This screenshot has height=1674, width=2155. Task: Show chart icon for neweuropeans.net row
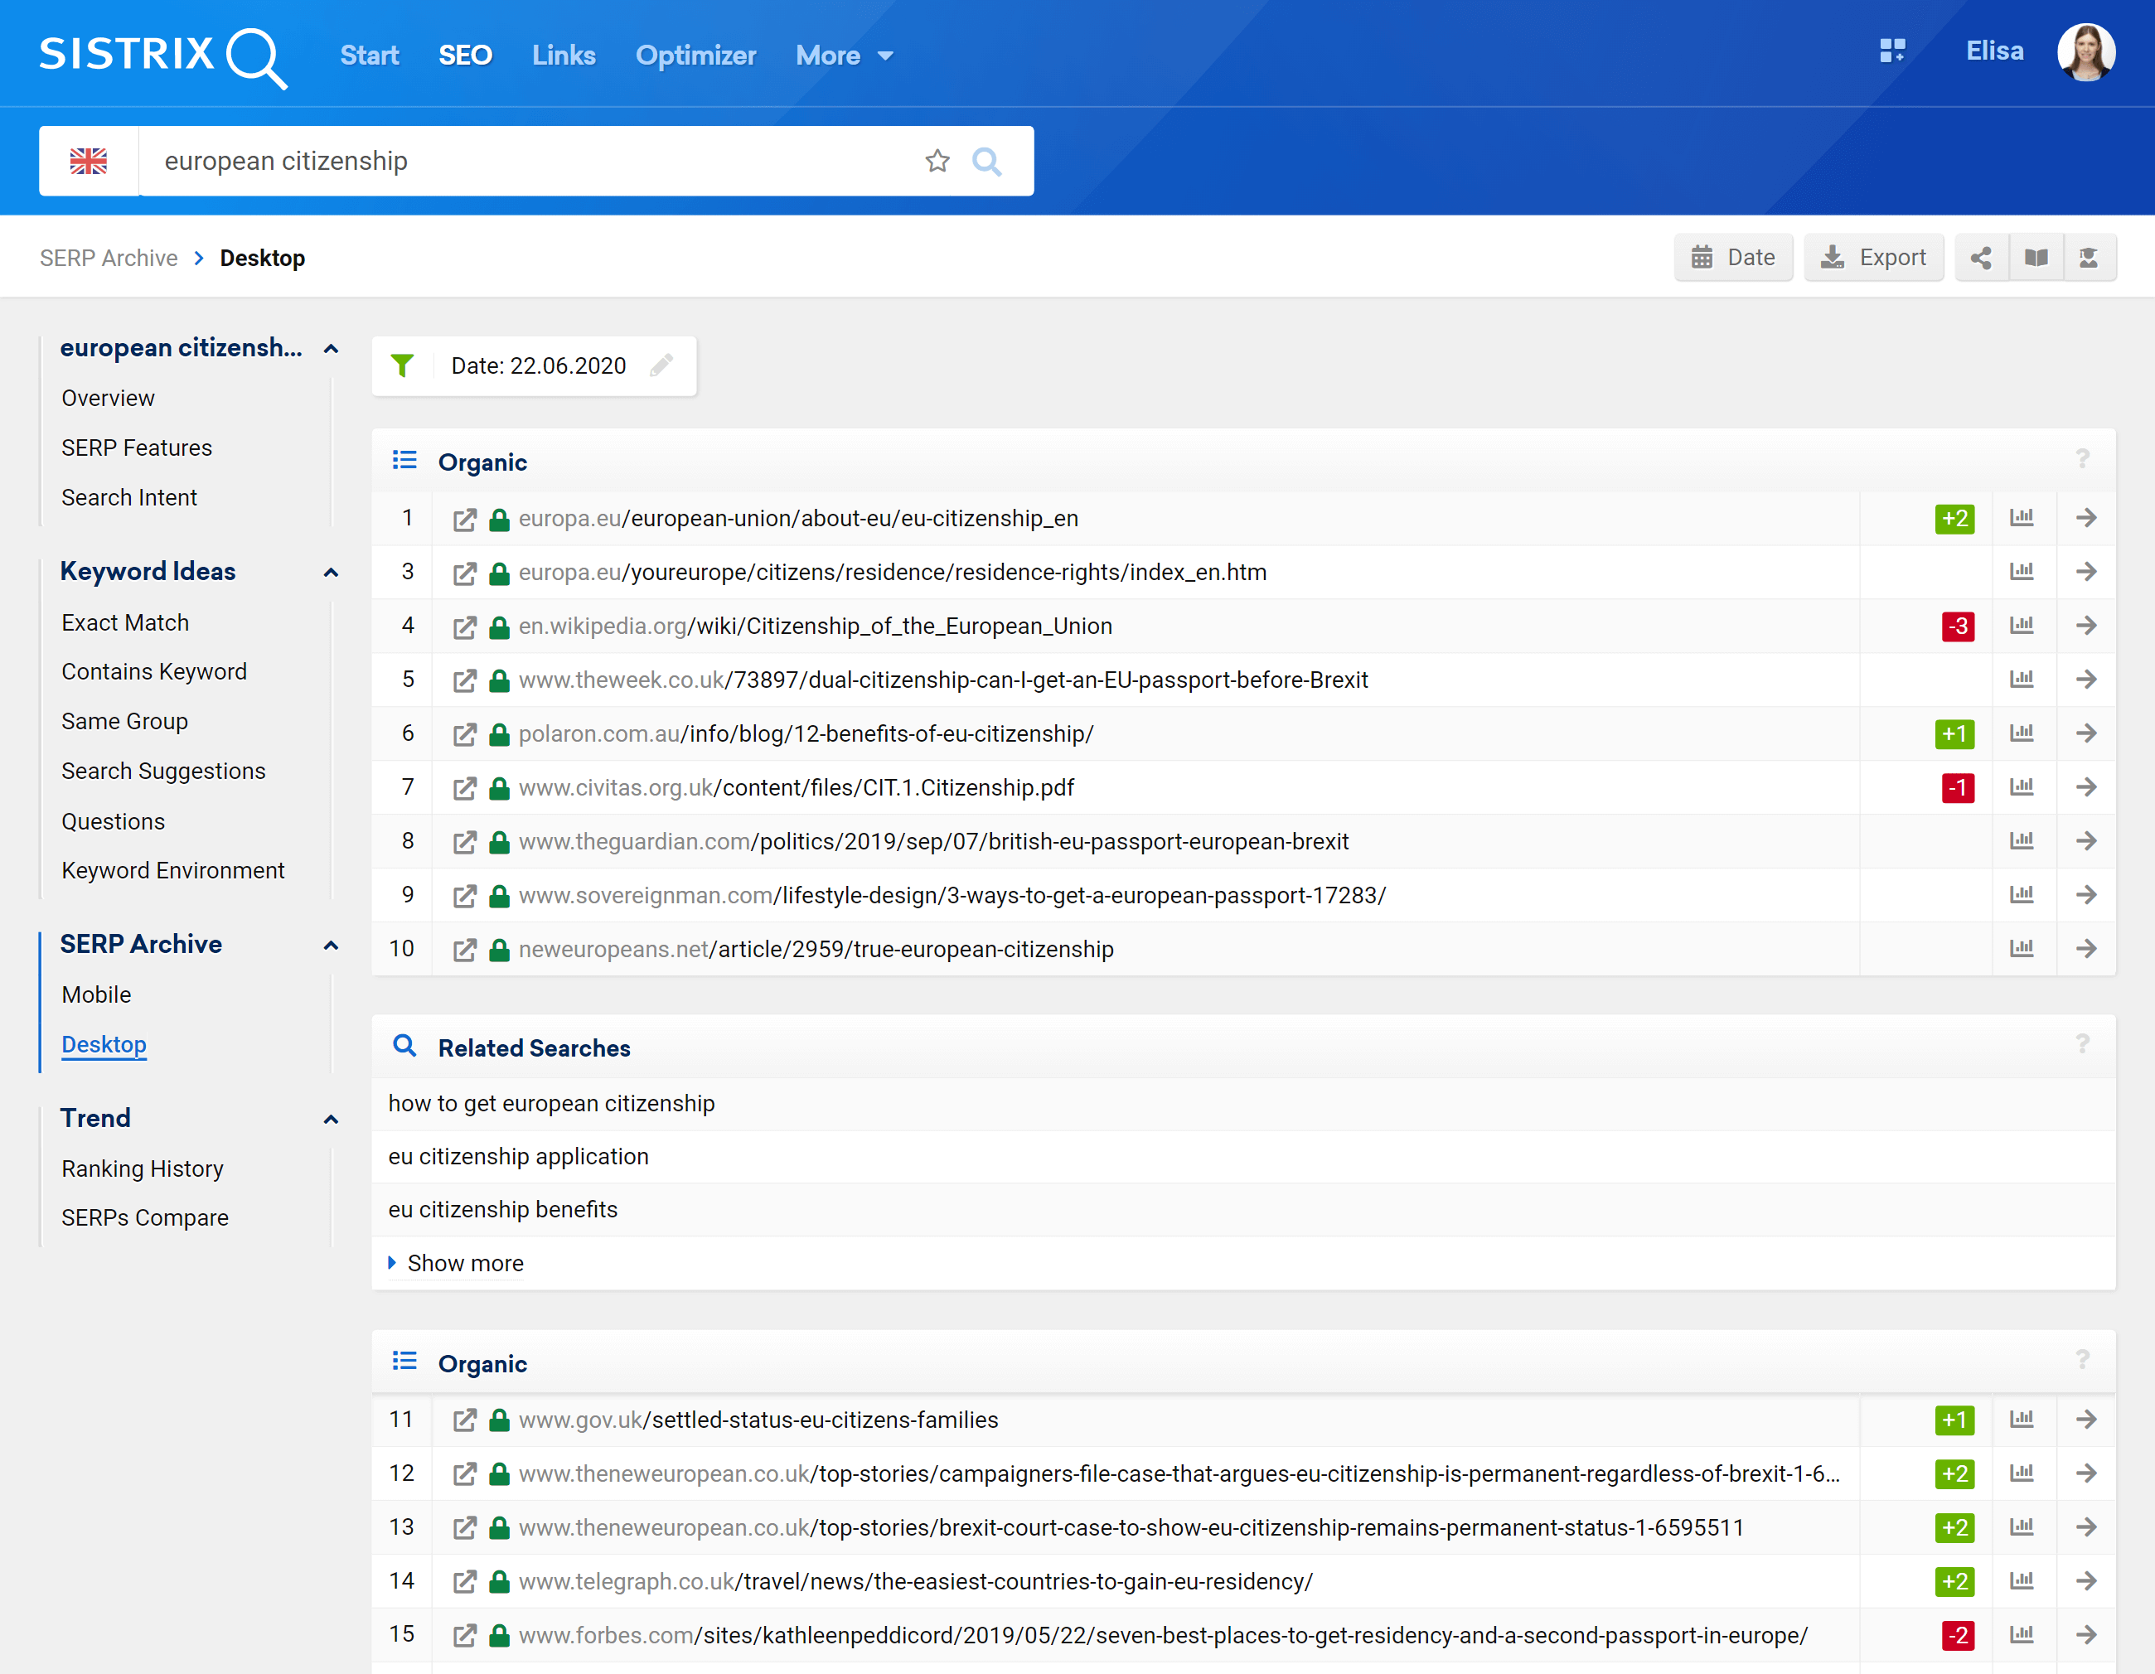coord(2022,949)
